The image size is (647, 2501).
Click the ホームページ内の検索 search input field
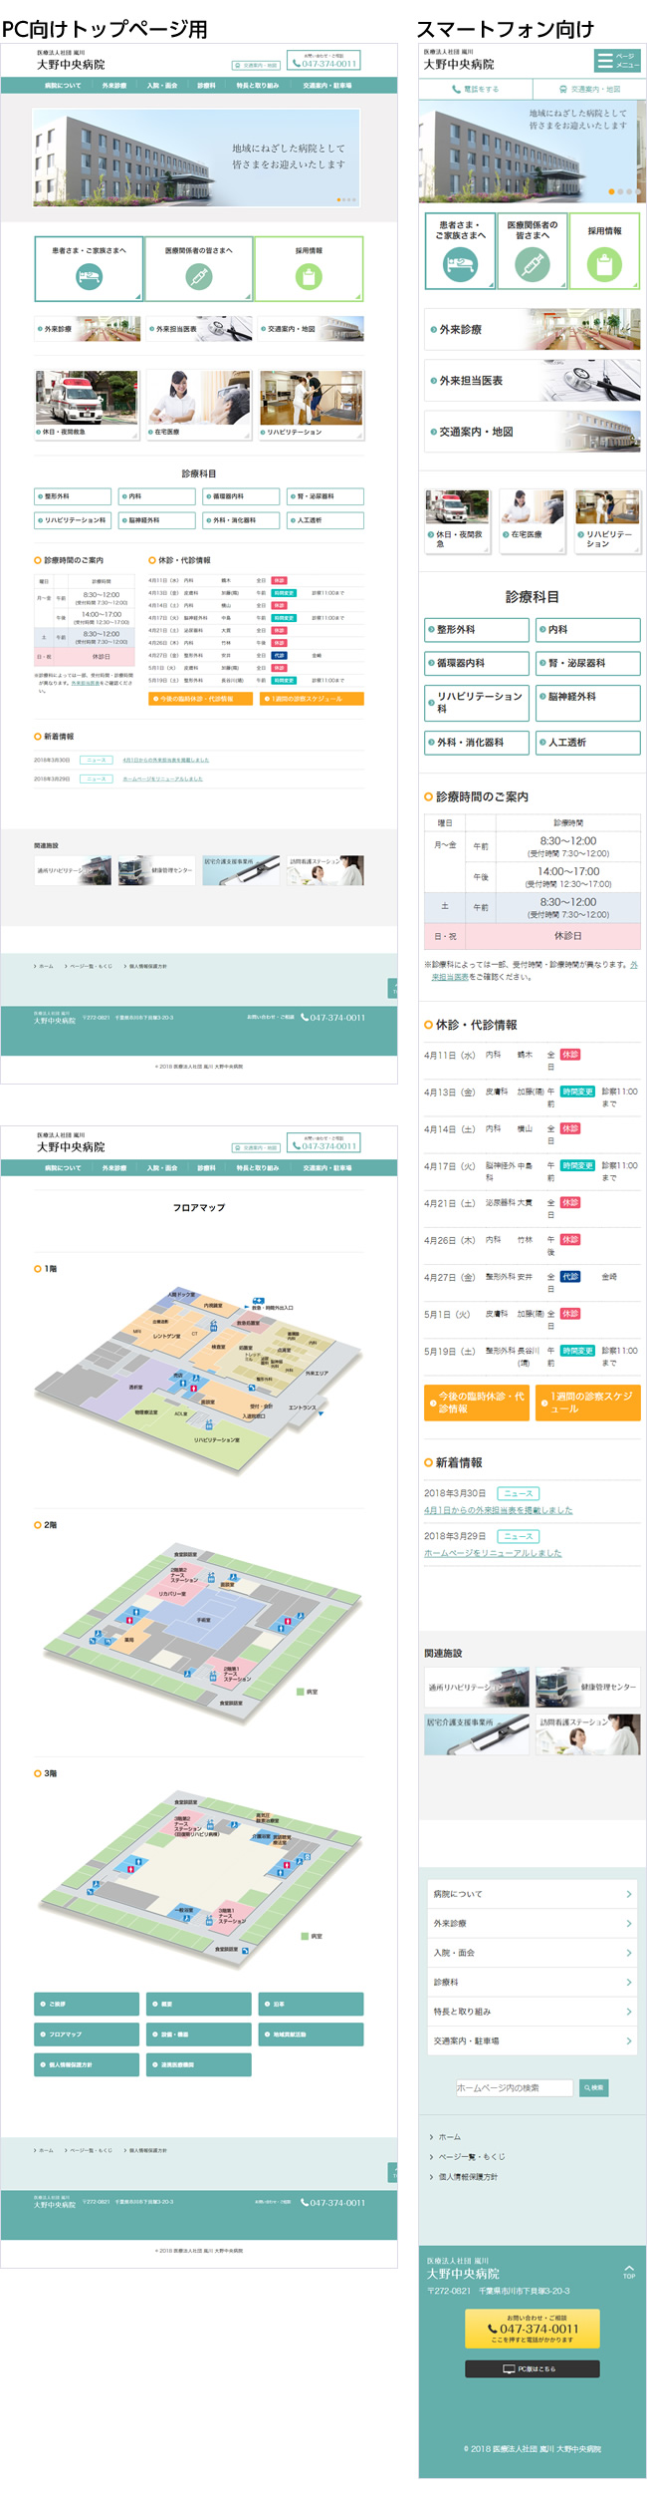click(514, 2087)
